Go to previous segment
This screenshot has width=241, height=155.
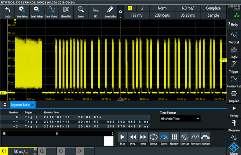click(x=133, y=139)
